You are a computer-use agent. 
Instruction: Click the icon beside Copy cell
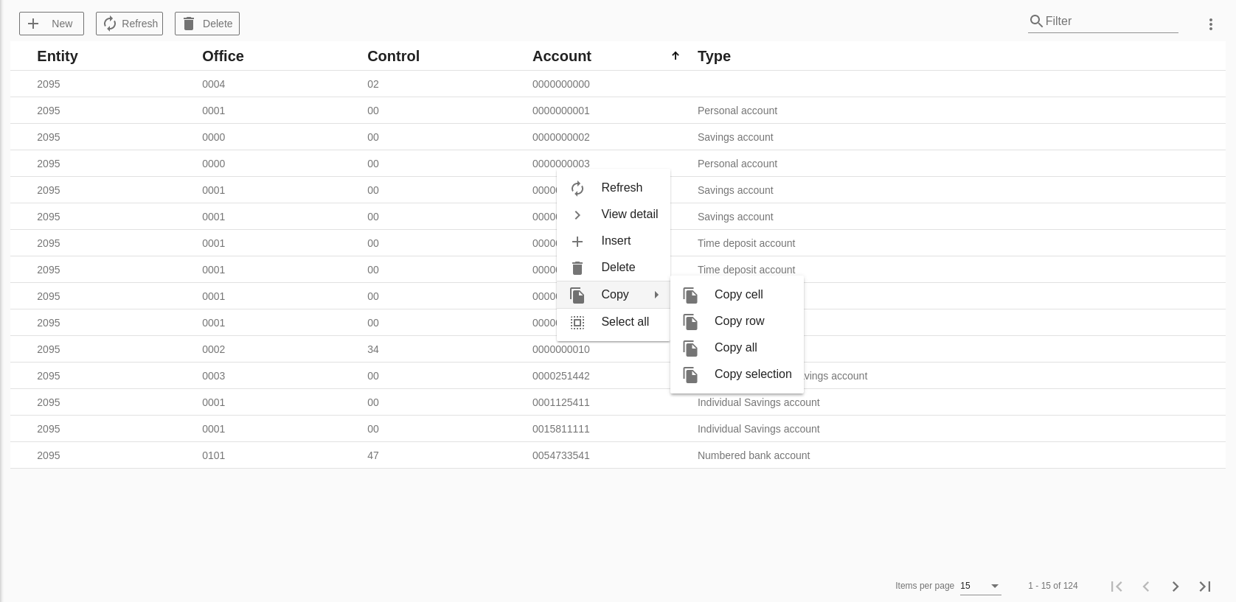point(690,295)
